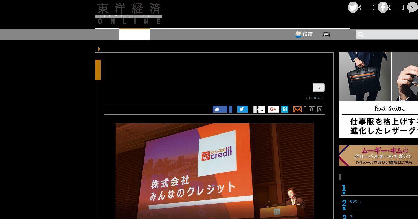
Task: Click the article date 20180409
Action: pos(315,98)
